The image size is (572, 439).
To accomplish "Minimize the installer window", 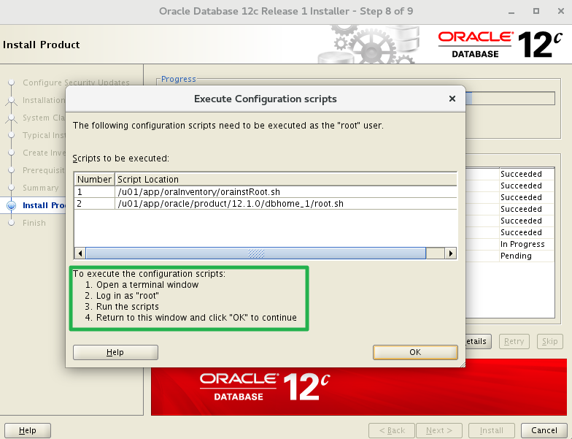I will coord(511,12).
